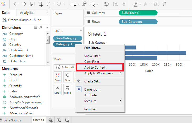
Task: Open the Color marks card
Action: click(x=58, y=77)
